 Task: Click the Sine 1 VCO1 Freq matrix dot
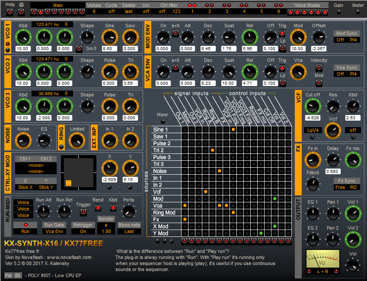233,129
